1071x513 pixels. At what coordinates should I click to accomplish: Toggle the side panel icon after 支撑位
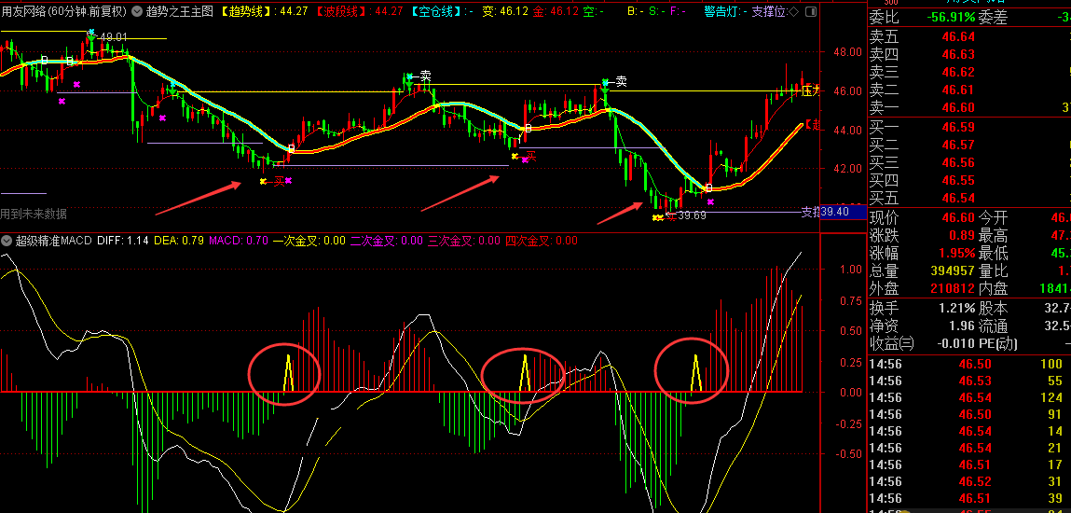813,11
